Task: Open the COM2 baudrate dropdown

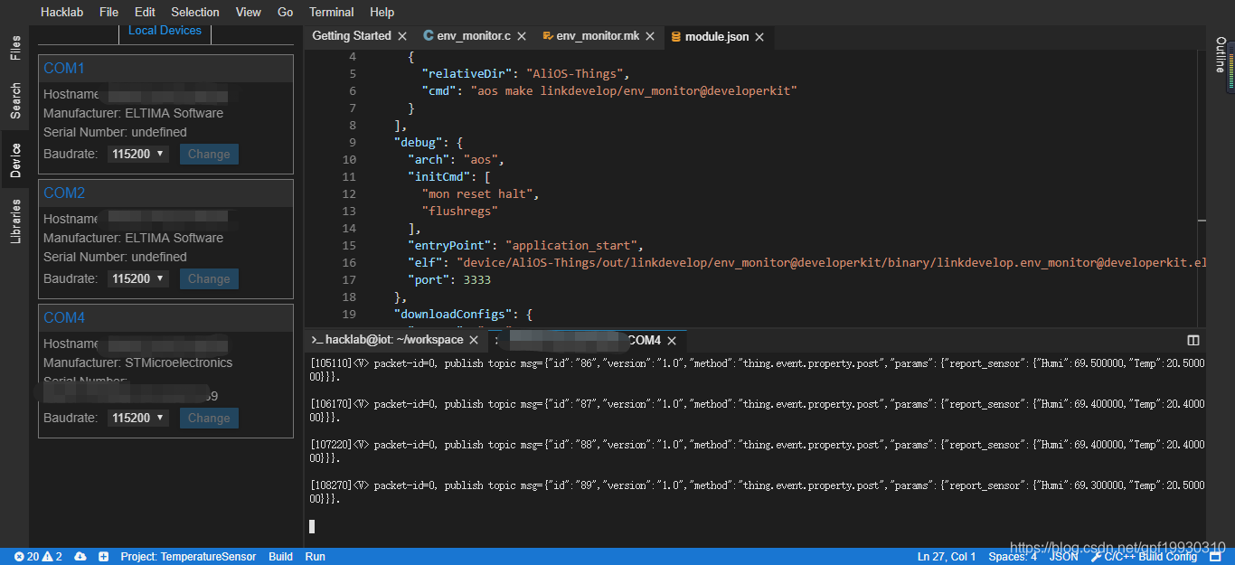Action: [x=138, y=279]
